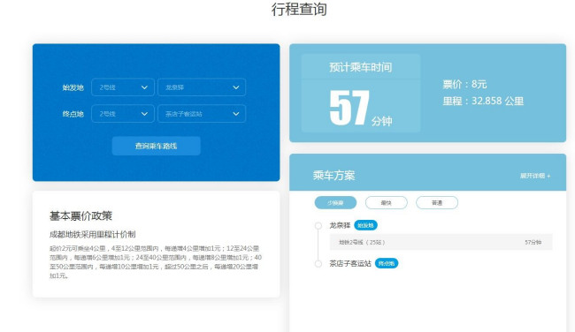Open the 始发地 station dropdown showing 龙泉驿
575x332 pixels.
pos(202,87)
